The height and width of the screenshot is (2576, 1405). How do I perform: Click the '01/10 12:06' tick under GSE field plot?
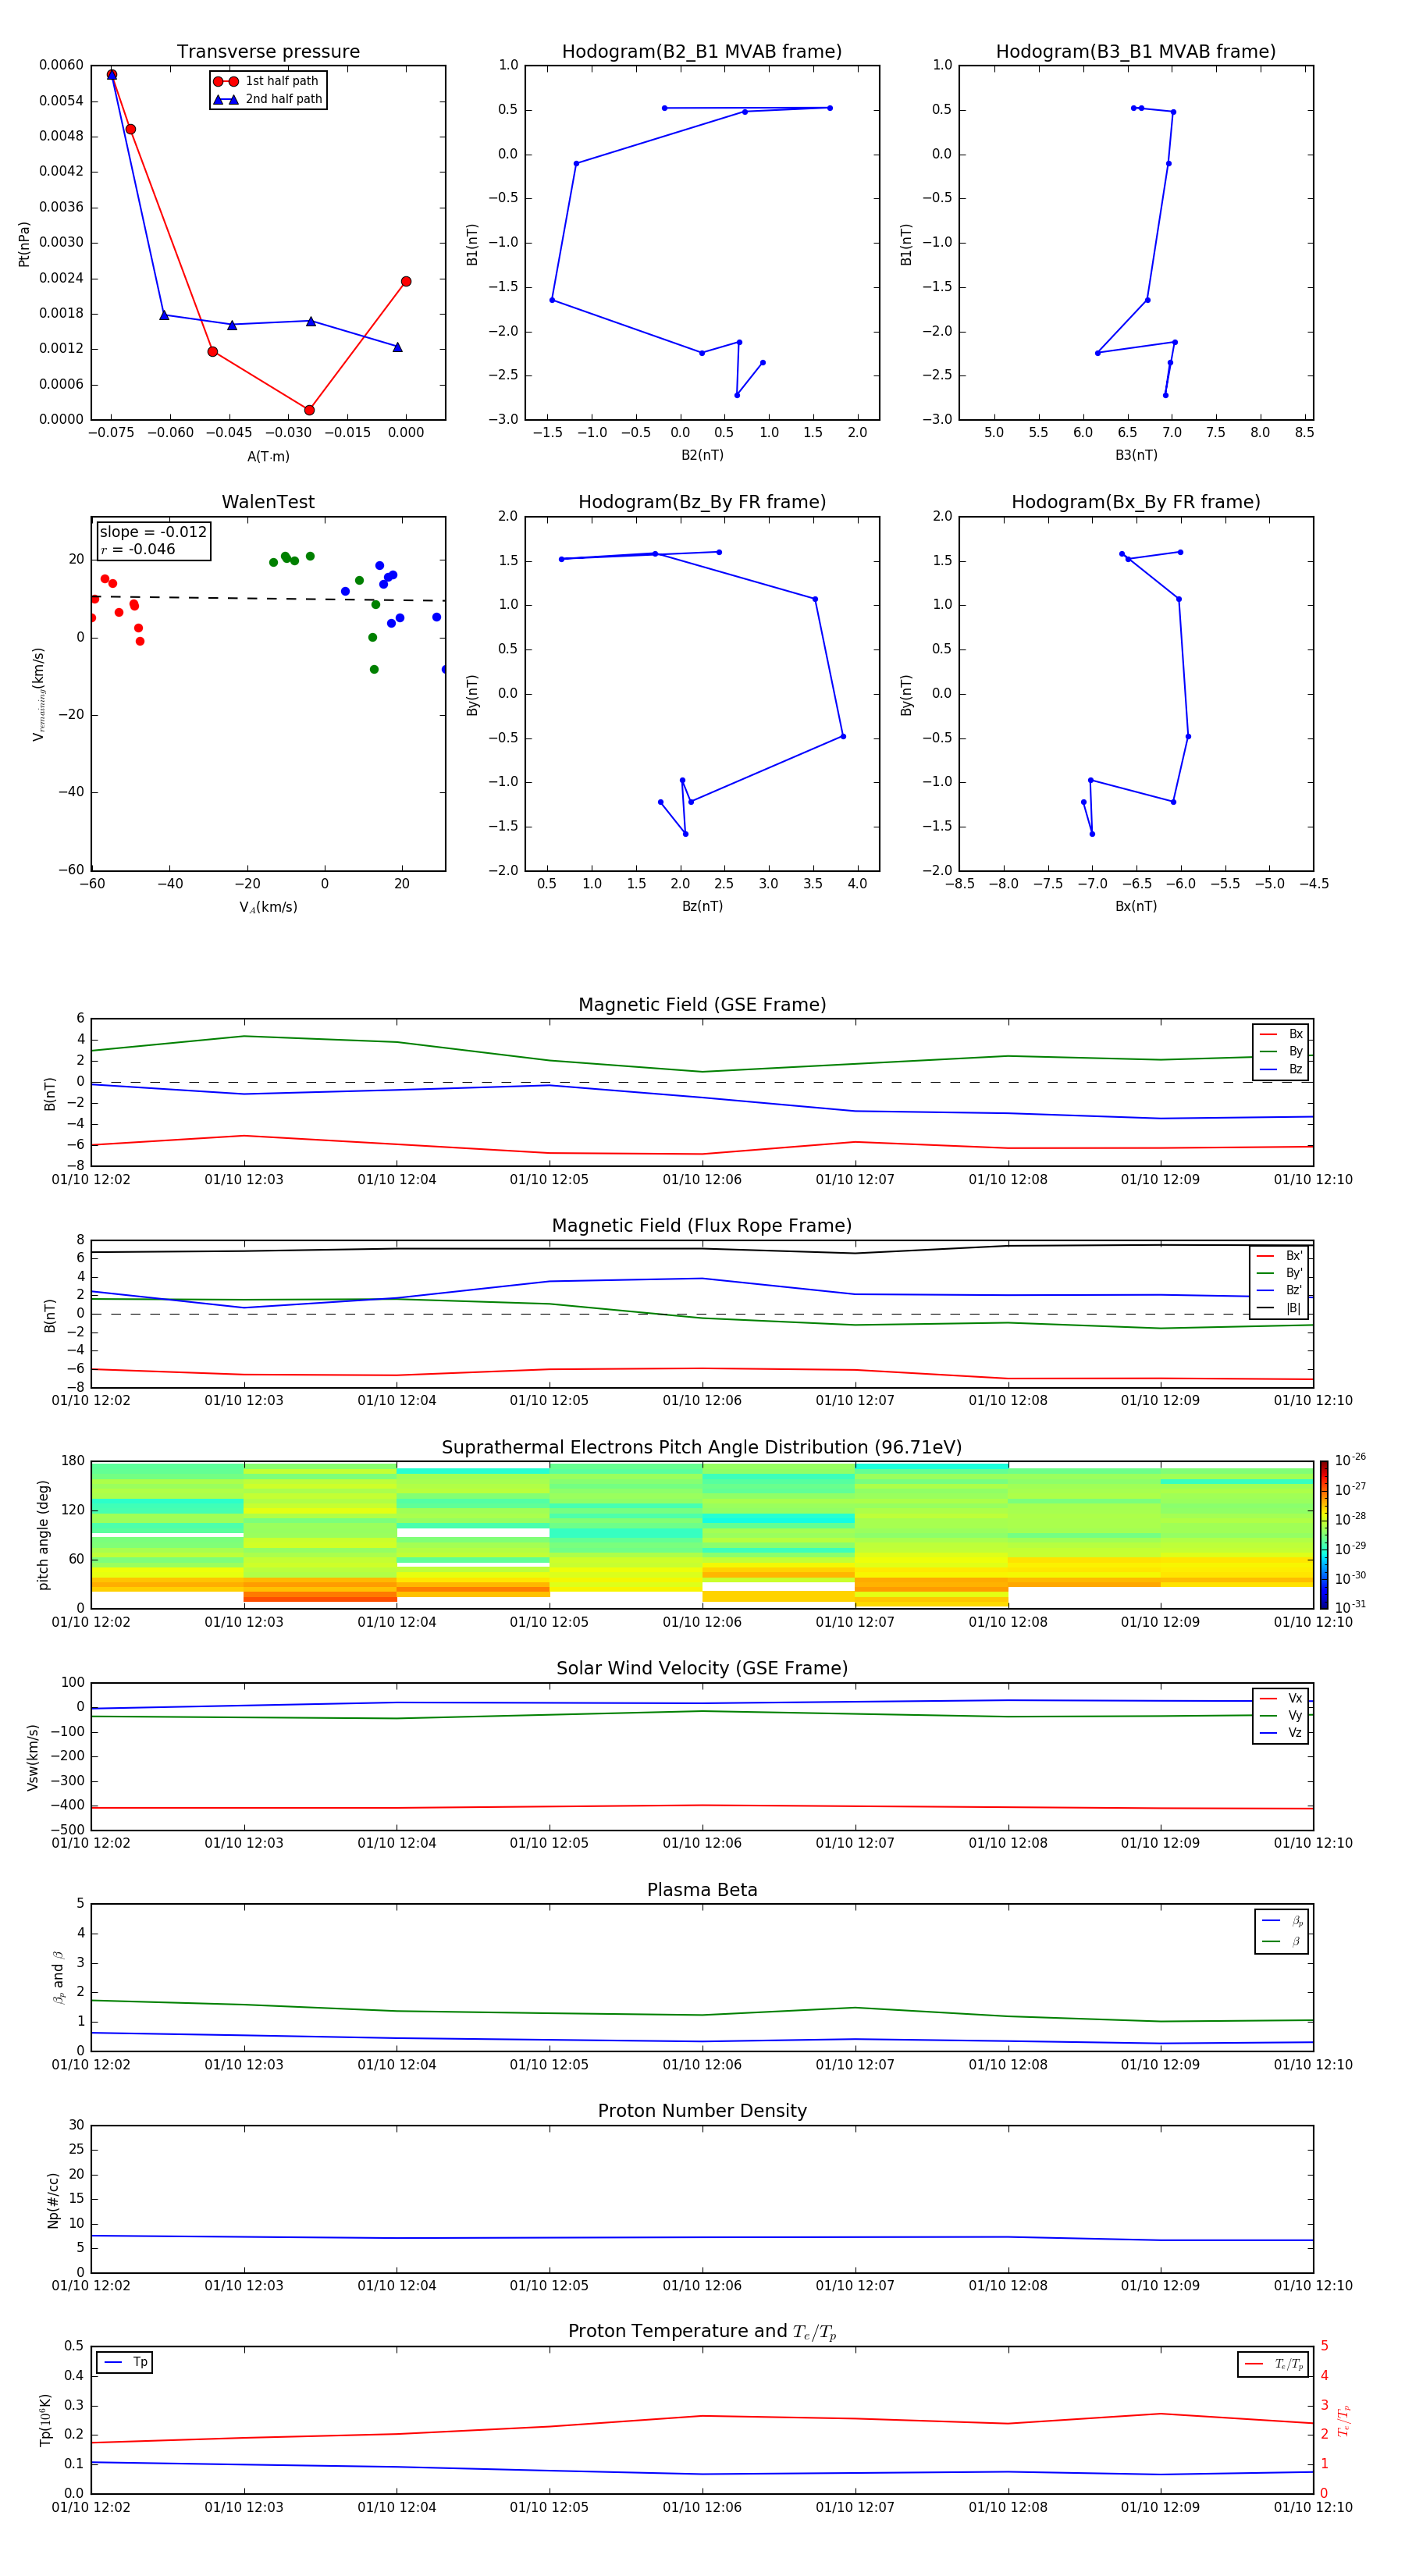coord(702,1180)
